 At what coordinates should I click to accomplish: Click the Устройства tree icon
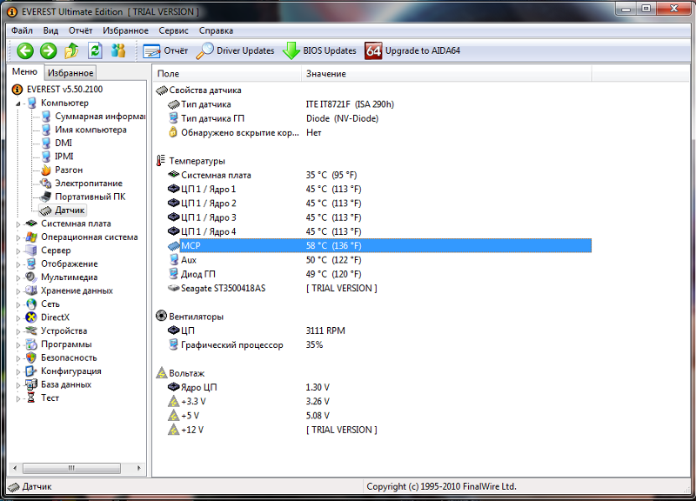tap(31, 331)
